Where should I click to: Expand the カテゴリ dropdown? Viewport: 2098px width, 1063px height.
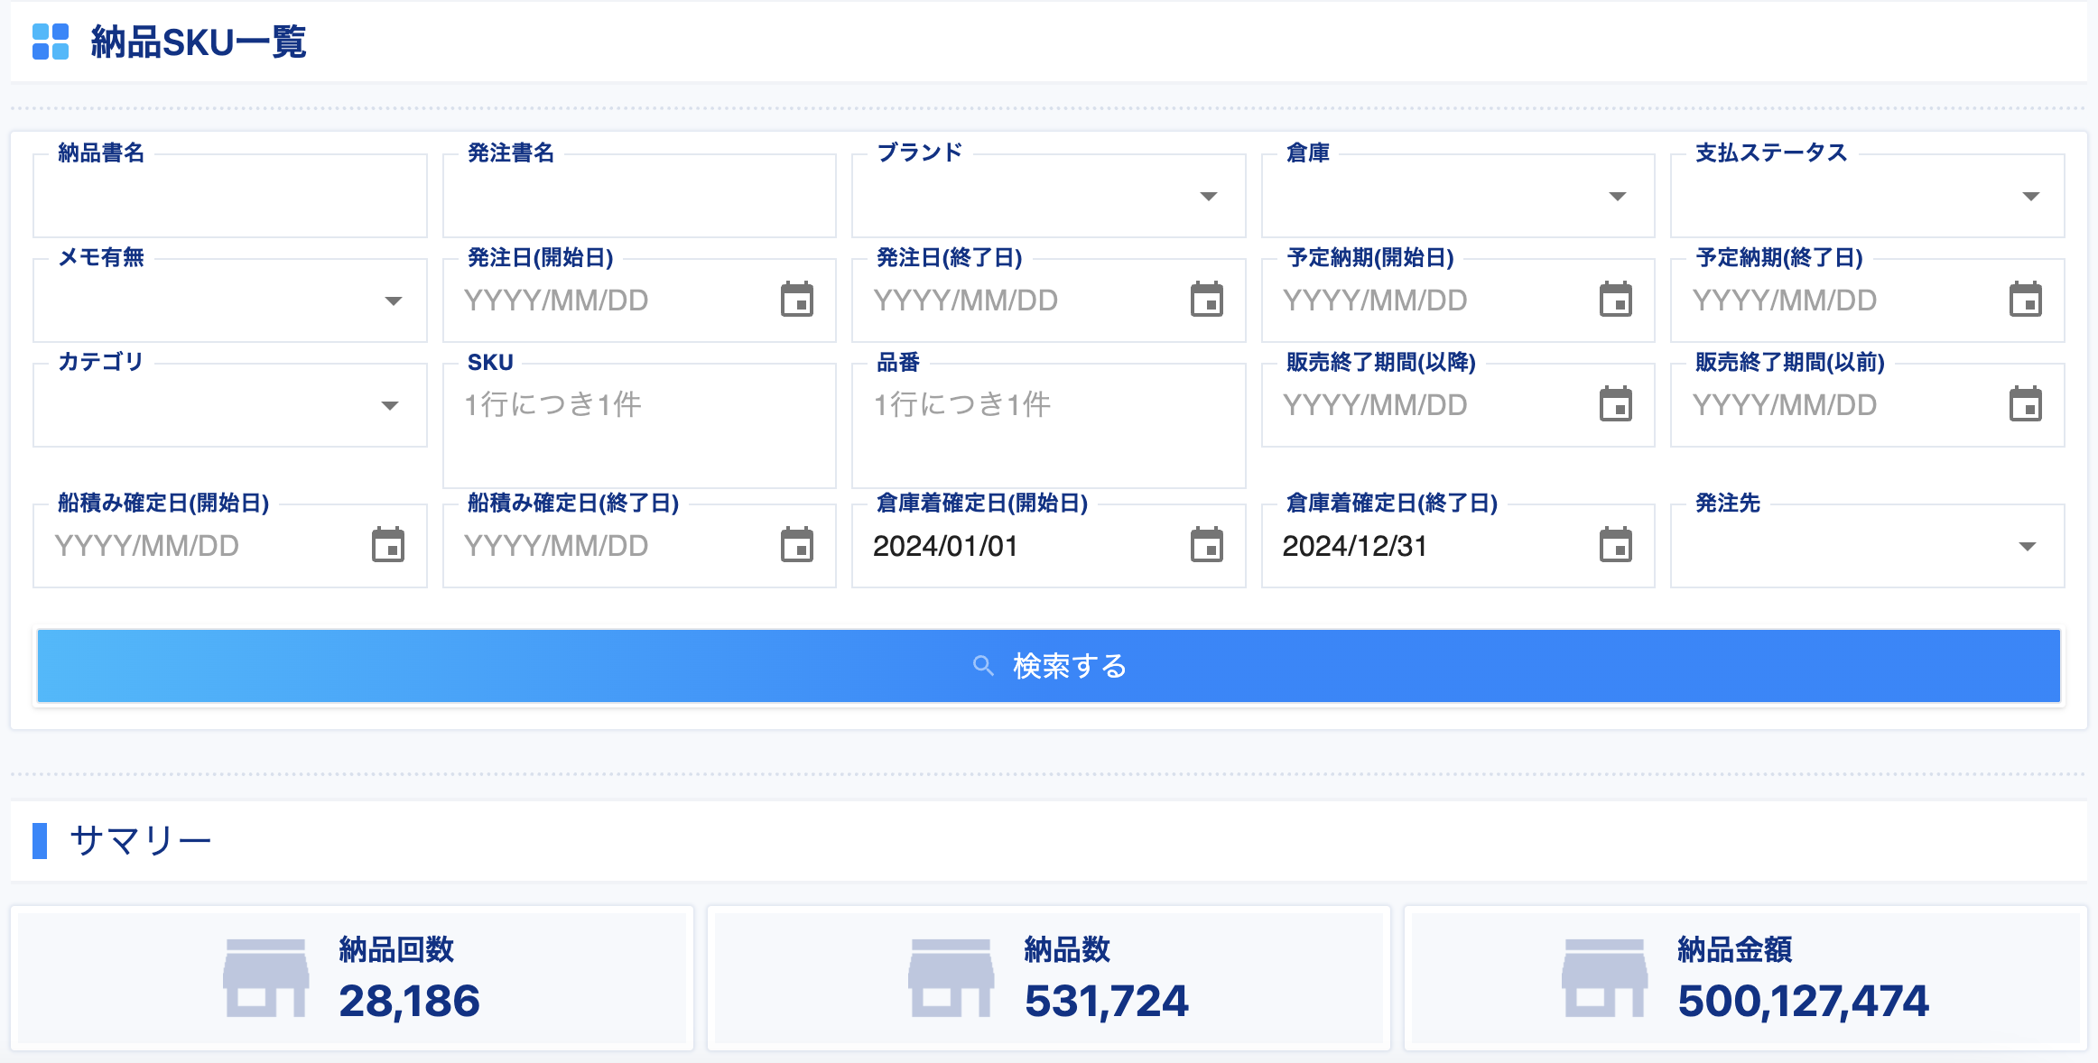(390, 406)
